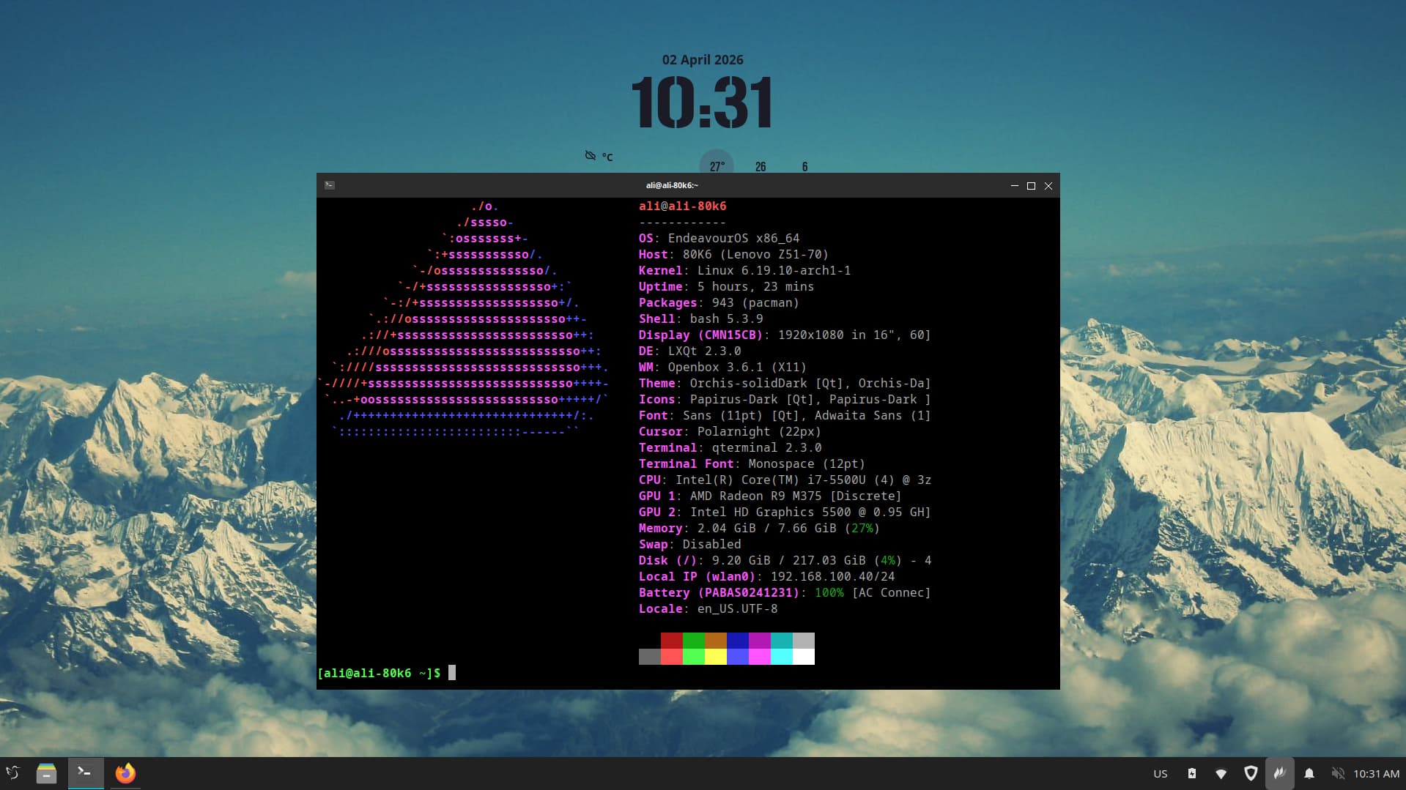Open the highlighted flame tray icon
The height and width of the screenshot is (790, 1406).
coord(1280,773)
